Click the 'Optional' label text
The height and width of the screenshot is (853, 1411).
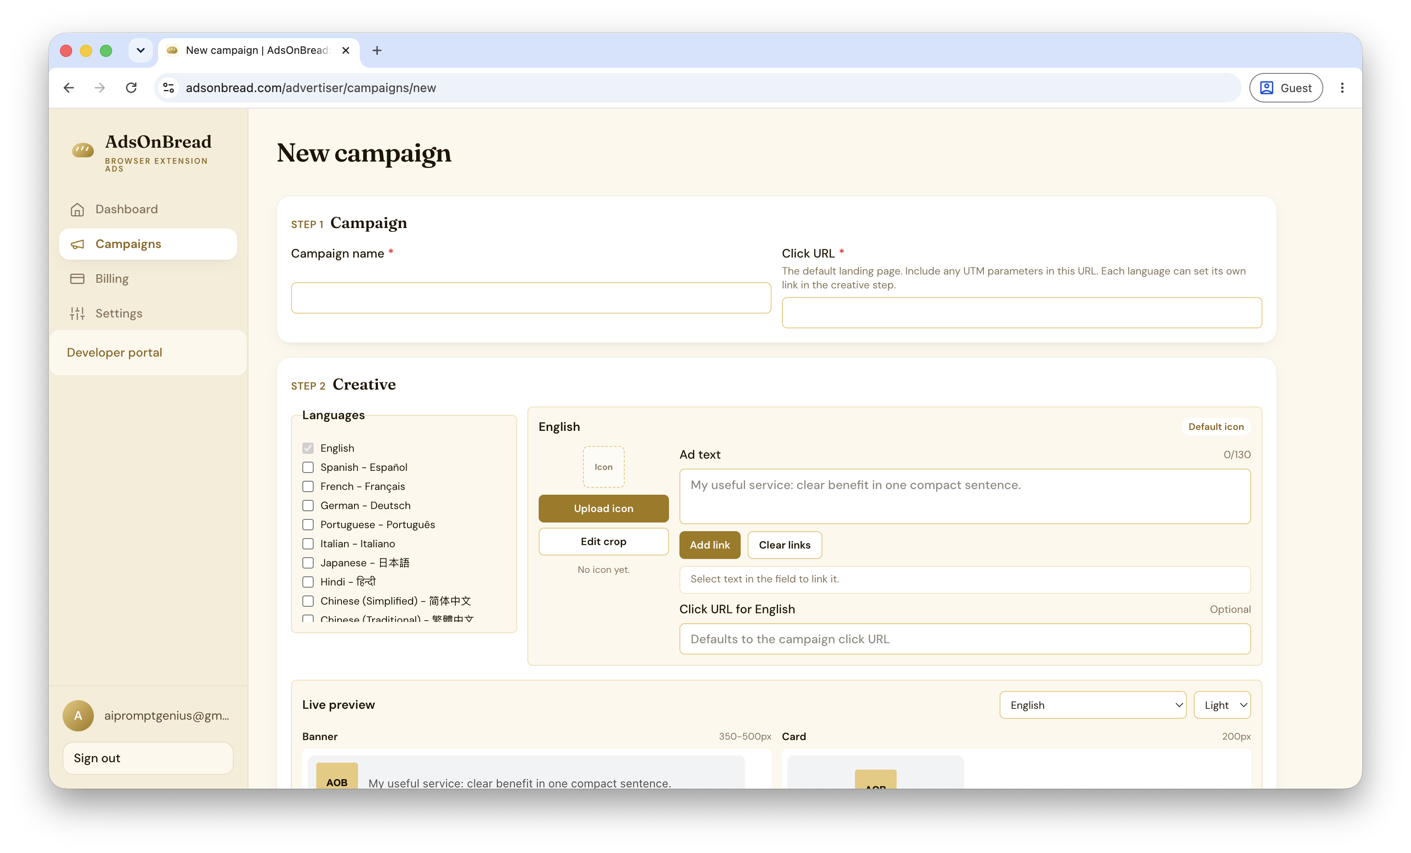point(1230,609)
